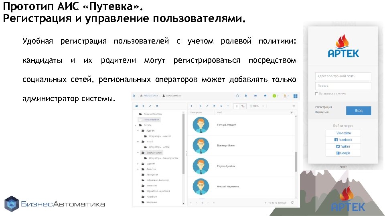The image size is (385, 216).
Task: Open the mail envelope icon
Action: [255, 96]
